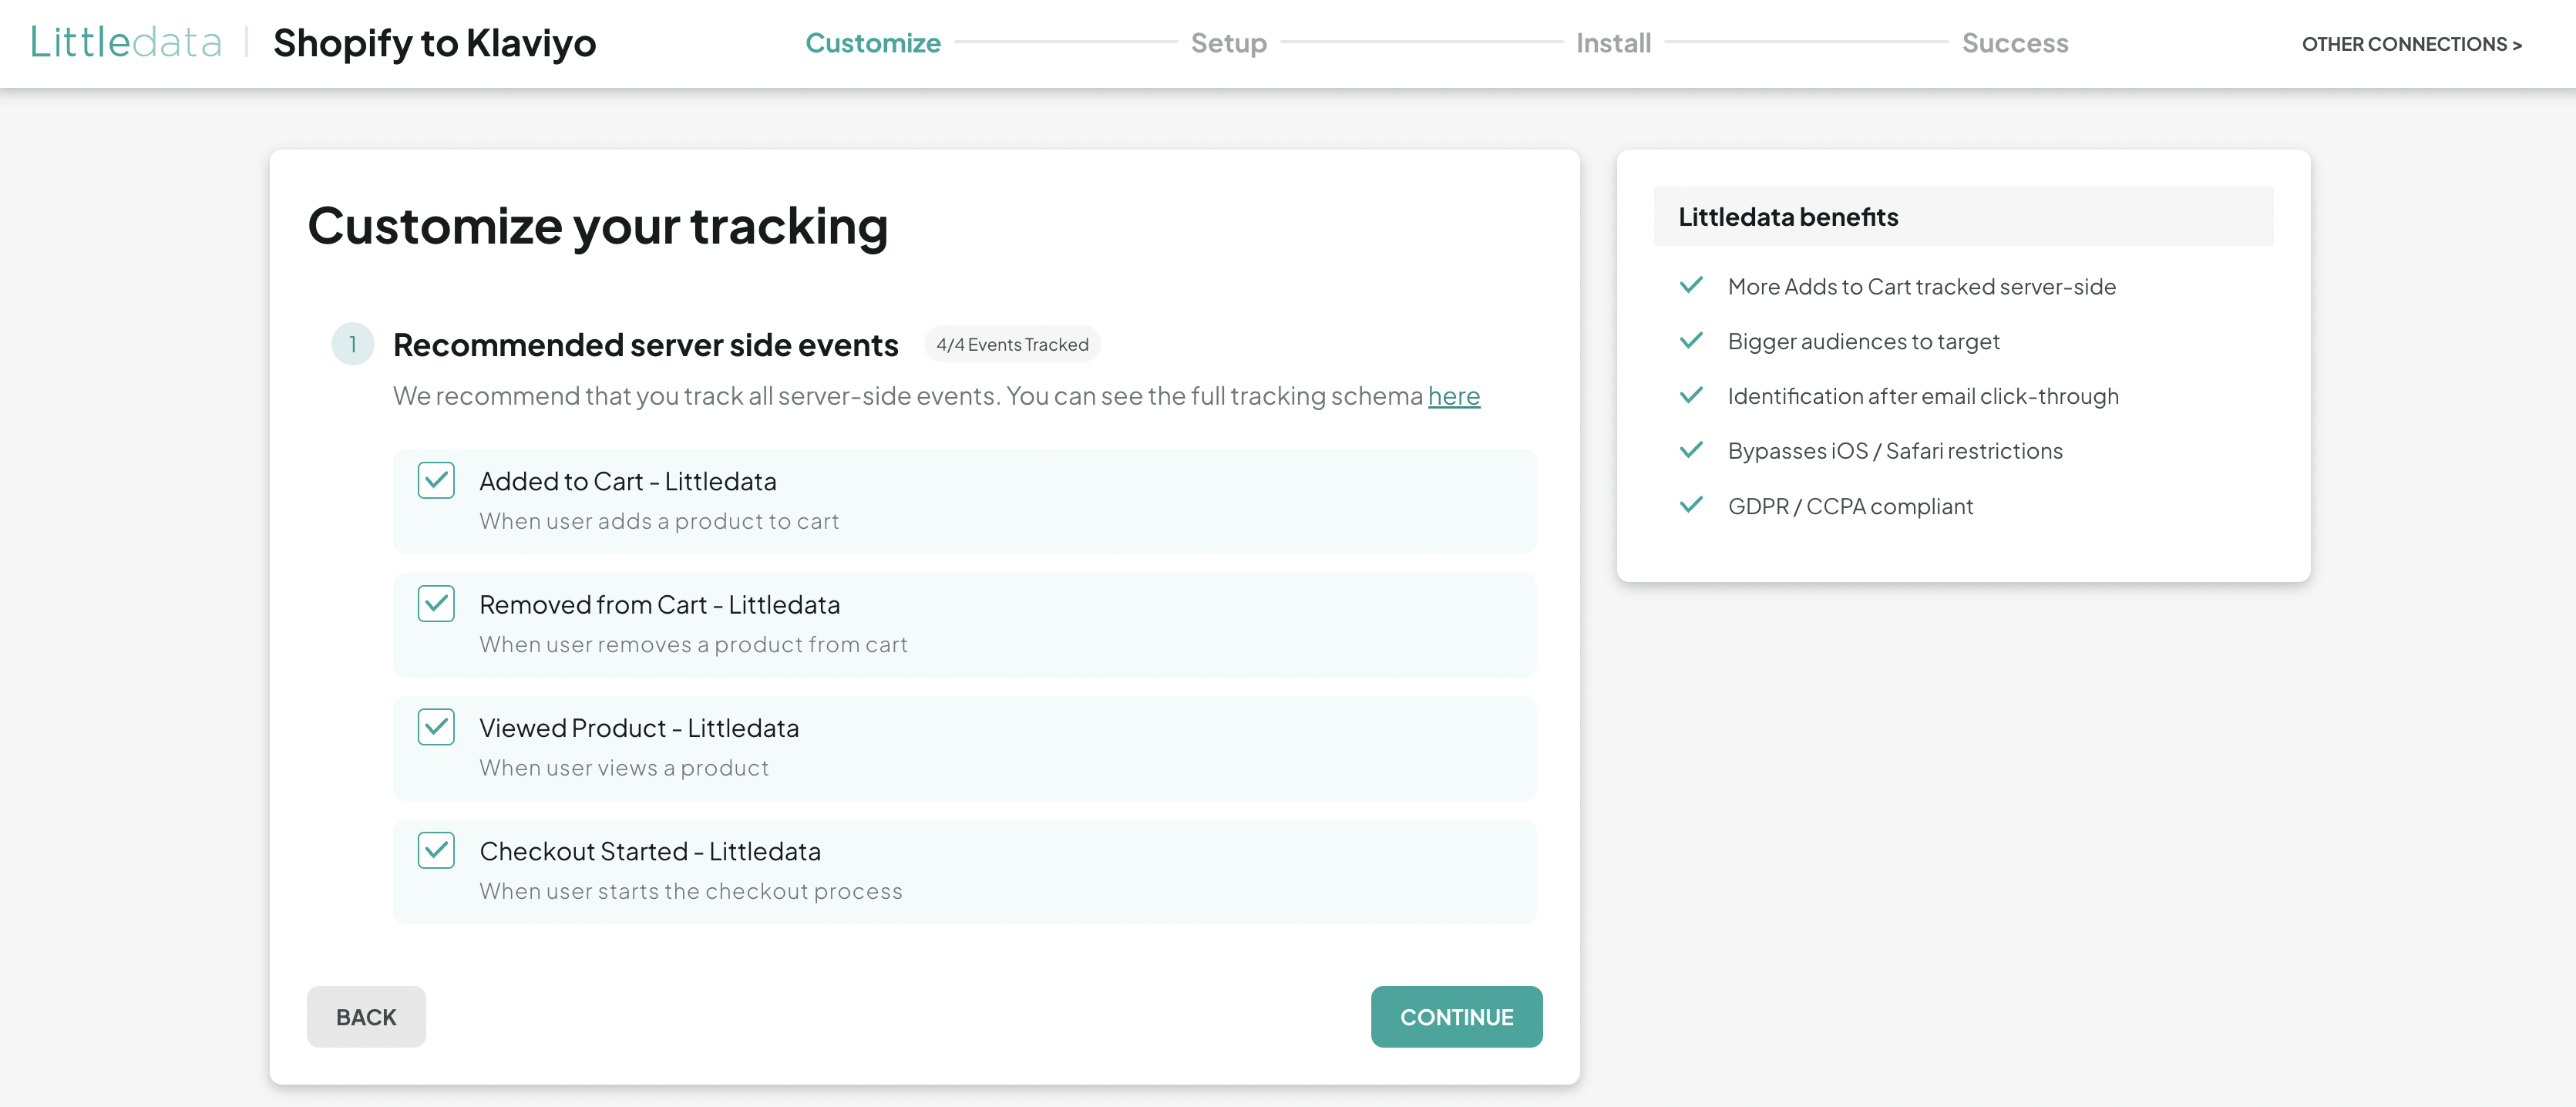Click 'When user views a product' text

[x=624, y=768]
